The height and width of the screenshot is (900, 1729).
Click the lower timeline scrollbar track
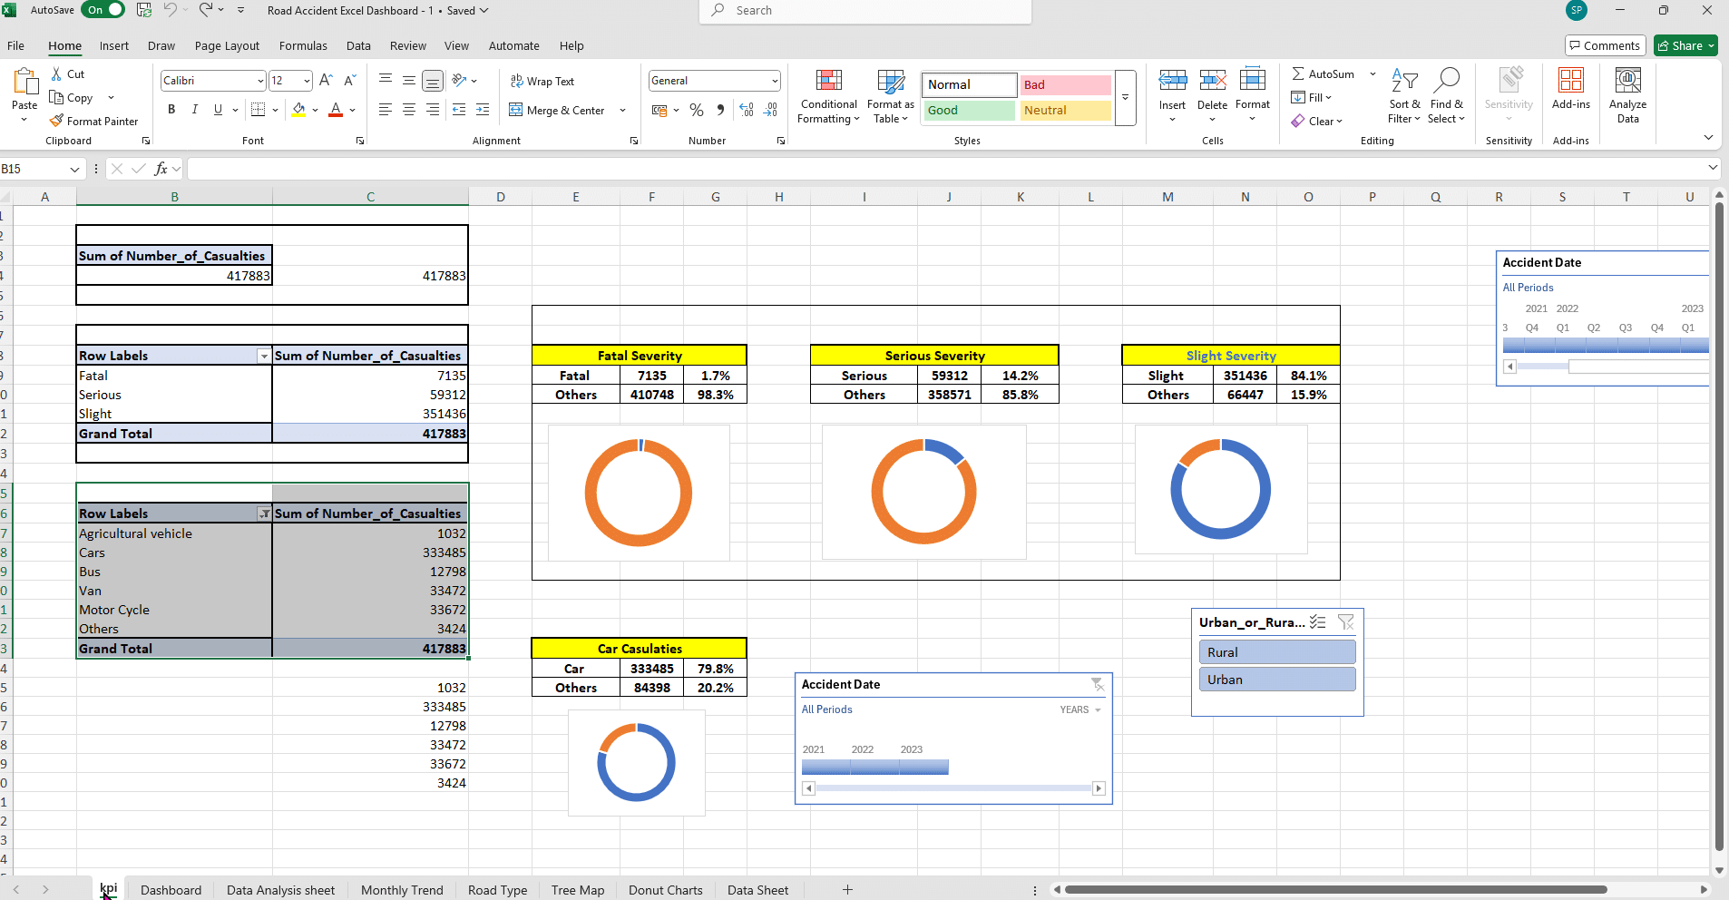[x=953, y=788]
